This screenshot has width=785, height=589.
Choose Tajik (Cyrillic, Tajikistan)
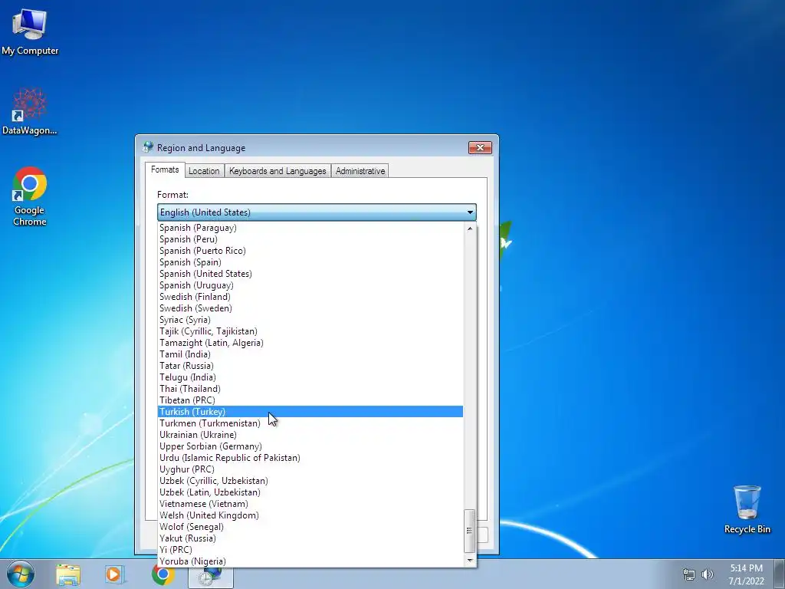click(310, 331)
